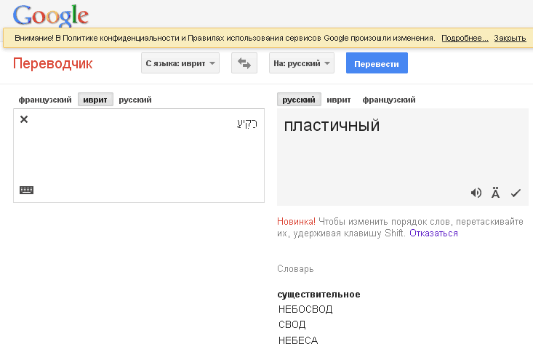Switch target language to иврит

coord(339,100)
